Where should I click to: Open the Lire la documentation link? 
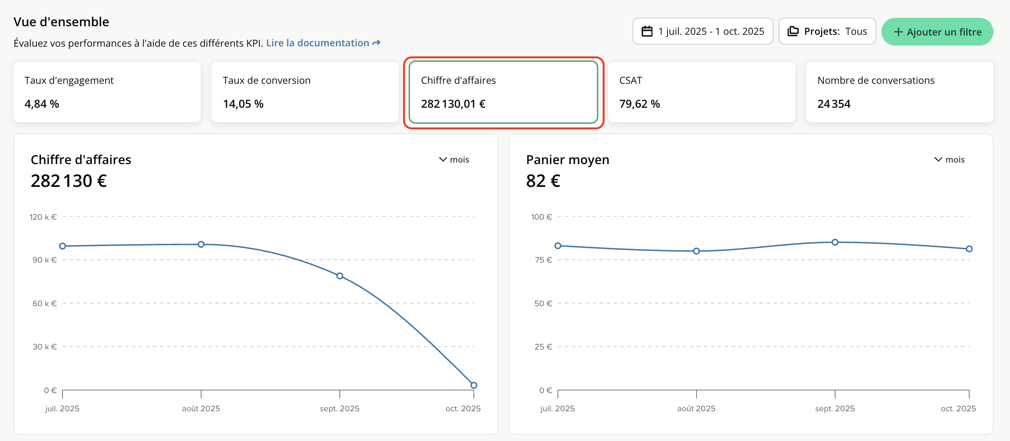click(x=318, y=43)
